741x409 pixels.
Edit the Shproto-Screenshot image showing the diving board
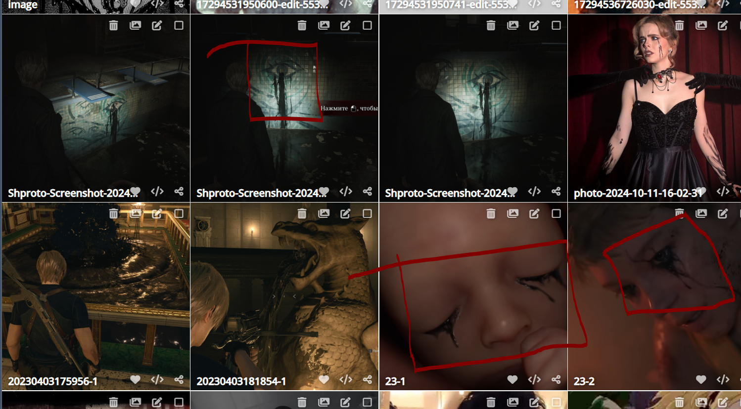pos(157,25)
